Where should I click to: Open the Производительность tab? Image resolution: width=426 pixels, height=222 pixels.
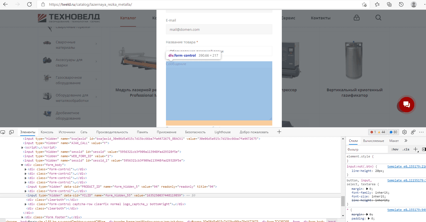tap(112, 132)
